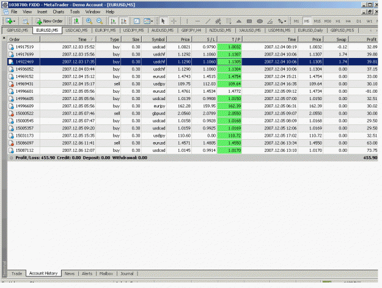Open the Insert menu
Image resolution: width=382 pixels, height=288 pixels.
pyautogui.click(x=42, y=12)
